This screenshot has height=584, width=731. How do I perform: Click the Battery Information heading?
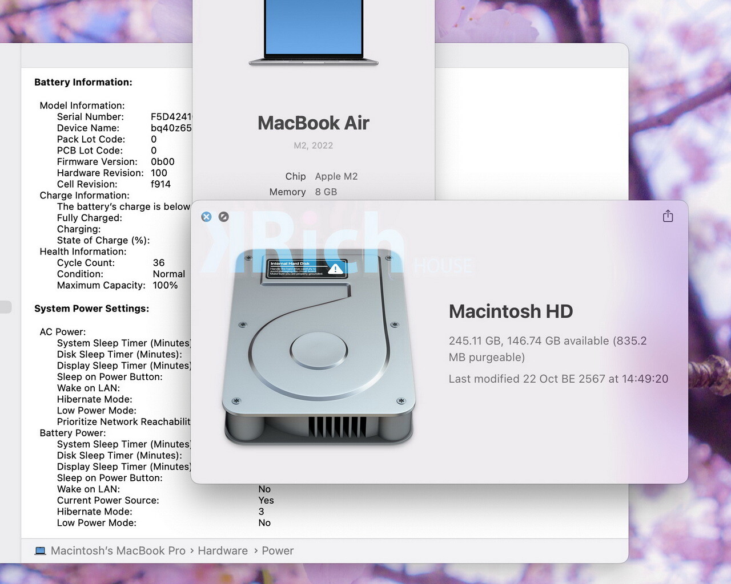[x=83, y=82]
